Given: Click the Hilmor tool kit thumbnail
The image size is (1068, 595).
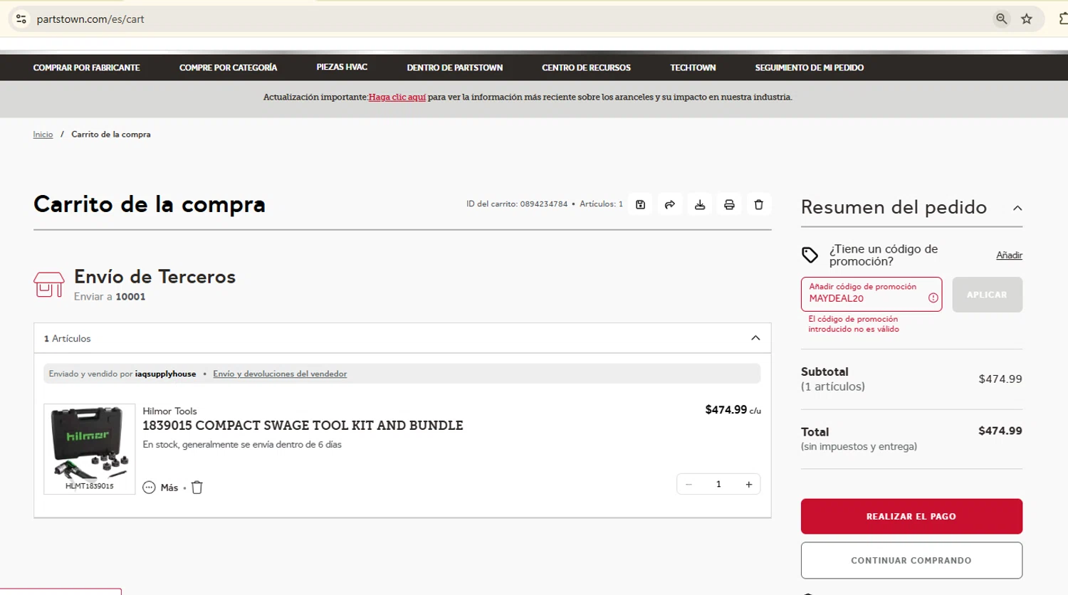Looking at the screenshot, I should (x=89, y=449).
